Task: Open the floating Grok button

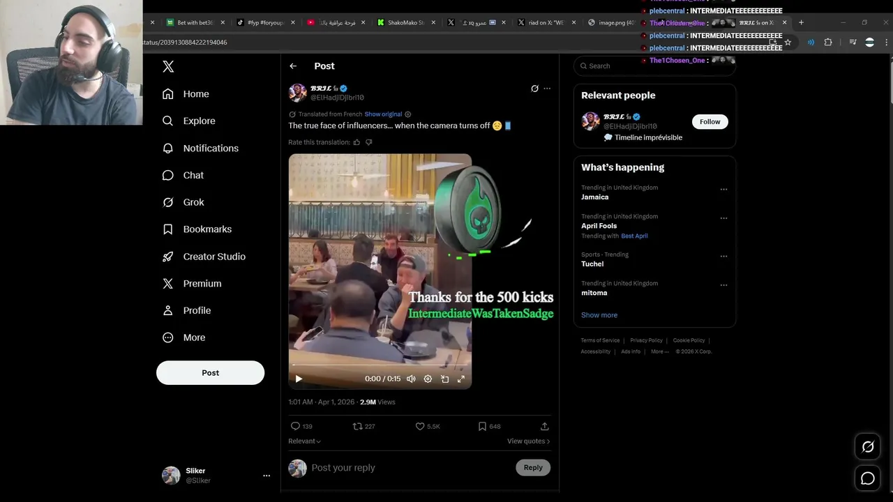Action: click(868, 447)
